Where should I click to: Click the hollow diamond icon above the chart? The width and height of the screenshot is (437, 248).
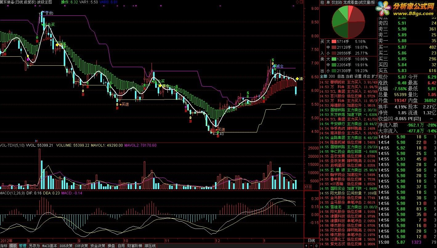pyautogui.click(x=297, y=2)
